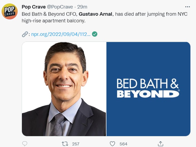This screenshot has height=147, width=196.
Task: Click the retweet arrows icon
Action: click(65, 144)
